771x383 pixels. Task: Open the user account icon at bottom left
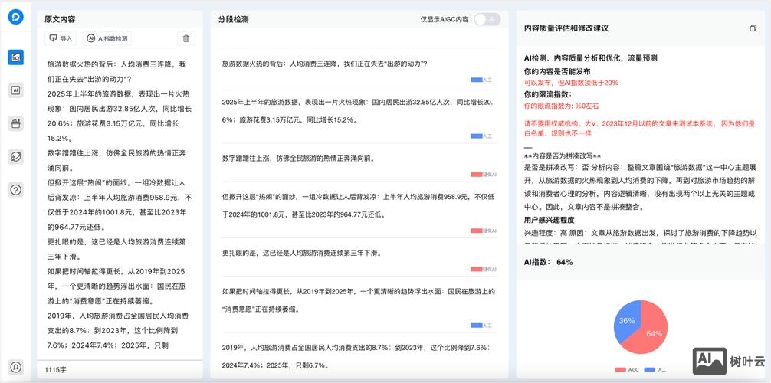(16, 367)
